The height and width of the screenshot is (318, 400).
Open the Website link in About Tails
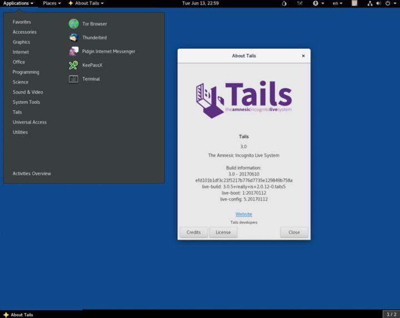[x=243, y=214]
